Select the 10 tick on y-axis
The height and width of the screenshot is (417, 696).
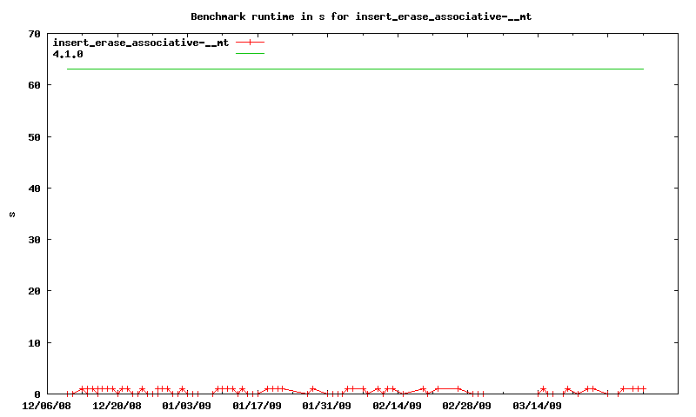coord(35,343)
